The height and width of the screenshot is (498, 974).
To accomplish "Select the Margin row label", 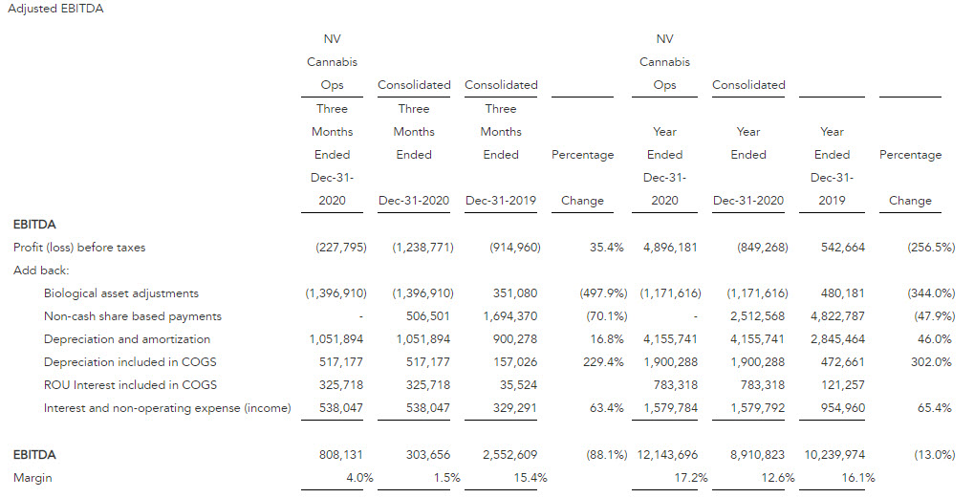I will (x=32, y=477).
